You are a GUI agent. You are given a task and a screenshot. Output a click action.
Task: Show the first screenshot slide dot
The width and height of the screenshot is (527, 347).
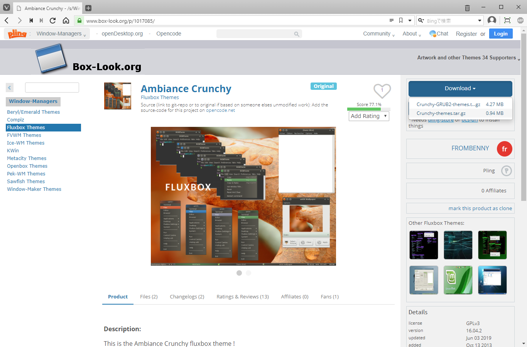point(239,273)
